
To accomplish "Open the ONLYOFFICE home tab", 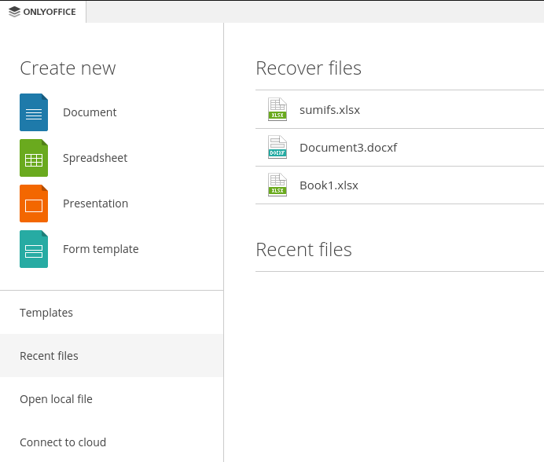I will 42,12.
